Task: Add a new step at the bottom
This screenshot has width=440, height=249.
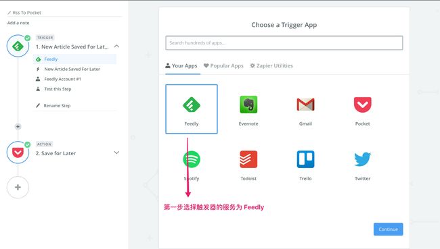Action: pos(18,188)
